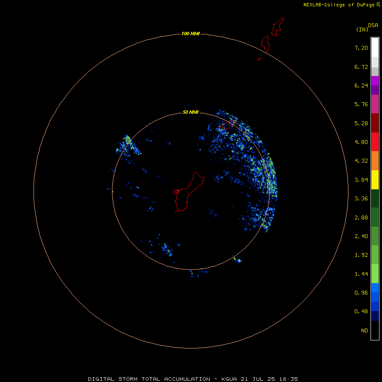Viewport: 382px width, 382px height.
Task: Select the dark red swatch beside 5.28
Action: pyautogui.click(x=375, y=123)
